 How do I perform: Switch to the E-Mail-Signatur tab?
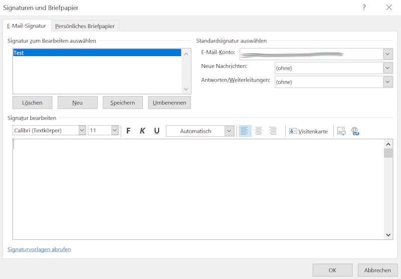[x=27, y=26]
